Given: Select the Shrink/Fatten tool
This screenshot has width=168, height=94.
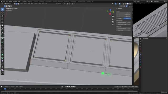Looking at the screenshot, I should pos(2,67).
